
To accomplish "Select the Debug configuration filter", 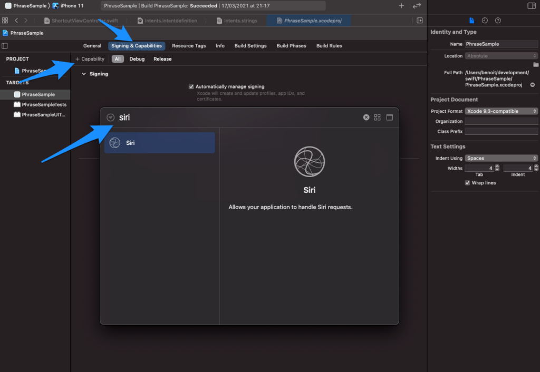I will click(x=137, y=59).
